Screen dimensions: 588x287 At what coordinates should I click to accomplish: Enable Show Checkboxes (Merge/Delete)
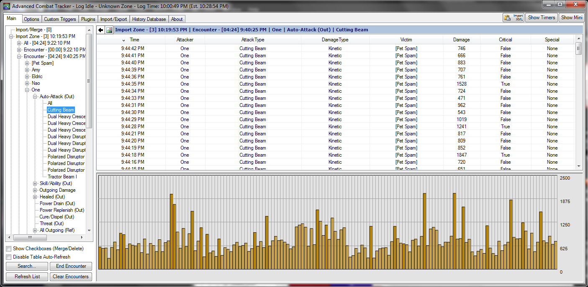[9, 249]
